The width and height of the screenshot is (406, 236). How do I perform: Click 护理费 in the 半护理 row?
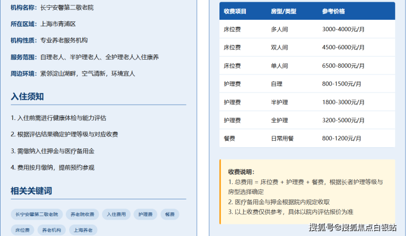pos(232,102)
